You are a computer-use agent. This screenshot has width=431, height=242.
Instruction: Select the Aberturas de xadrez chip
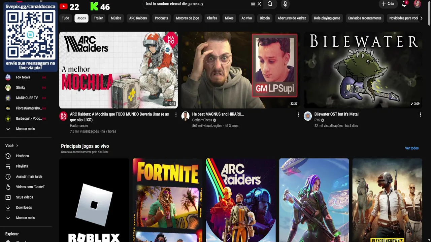(292, 18)
